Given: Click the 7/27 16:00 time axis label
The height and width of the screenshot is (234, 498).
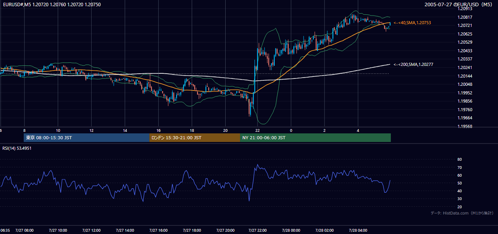Looking at the screenshot, I should (x=159, y=230).
